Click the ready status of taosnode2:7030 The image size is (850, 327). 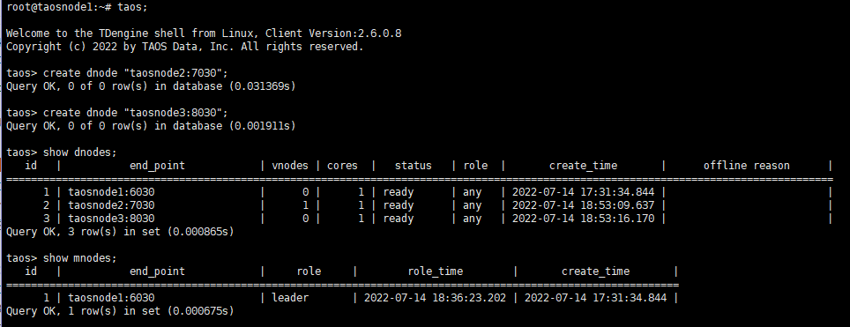(399, 205)
